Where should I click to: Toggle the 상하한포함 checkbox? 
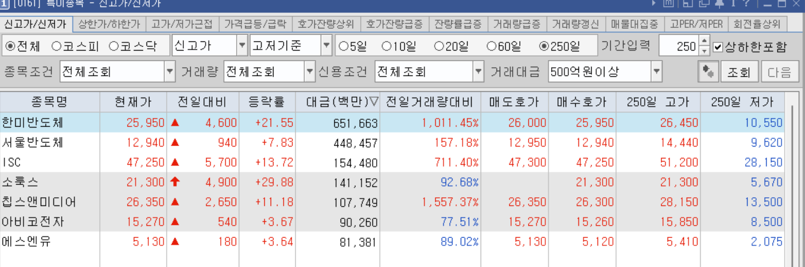coord(718,46)
